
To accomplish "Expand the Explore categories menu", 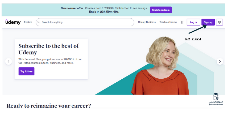I will coord(28,22).
